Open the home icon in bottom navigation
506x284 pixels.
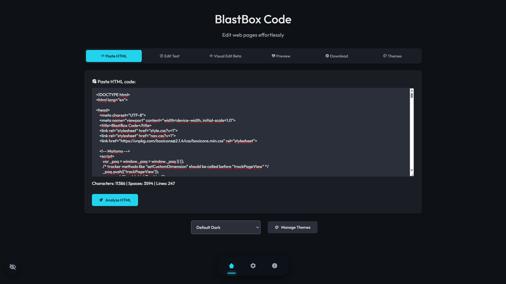(x=231, y=266)
